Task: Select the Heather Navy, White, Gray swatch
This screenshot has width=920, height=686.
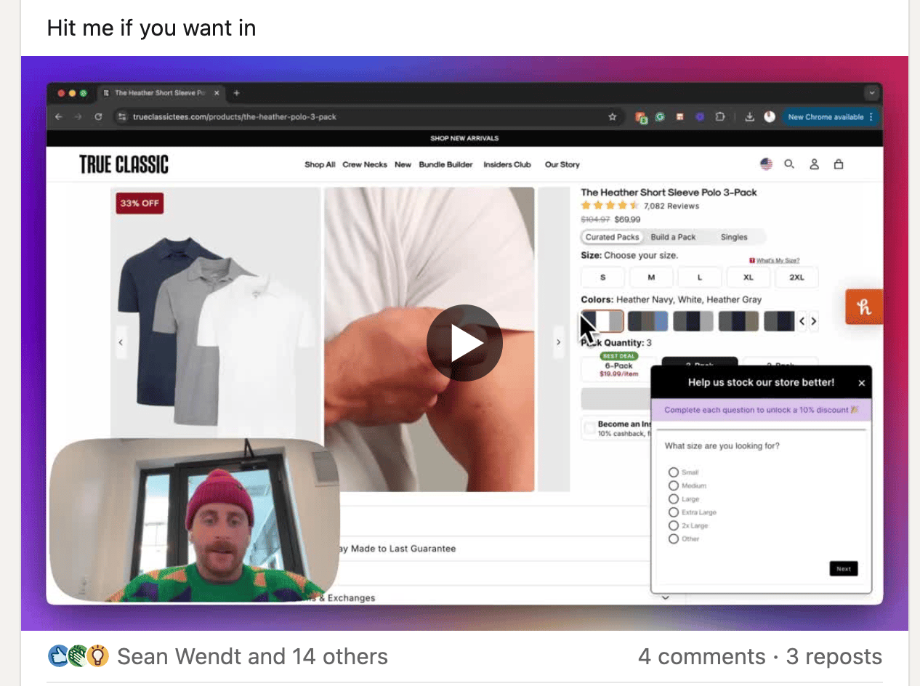Action: click(602, 321)
